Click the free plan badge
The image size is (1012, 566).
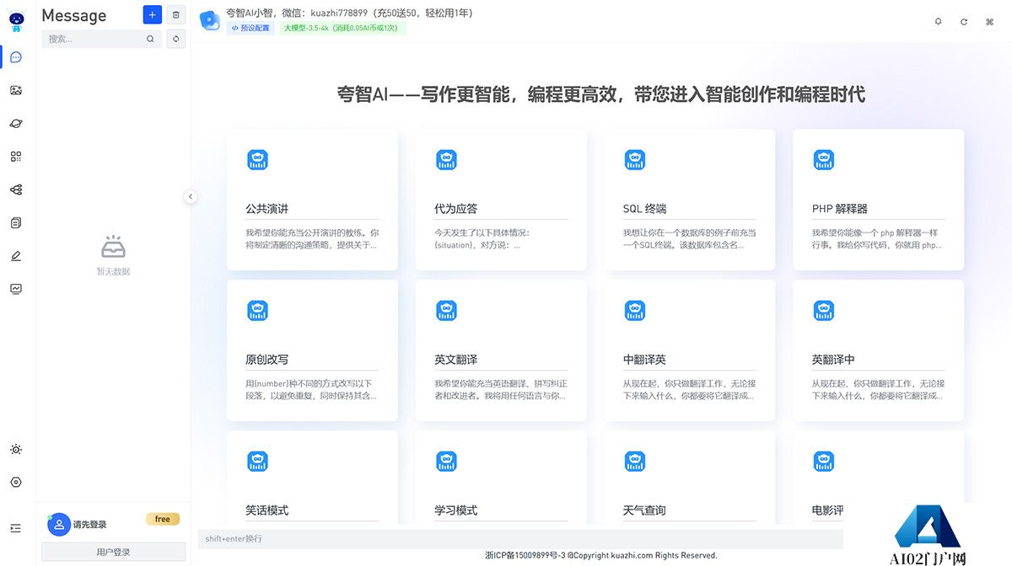point(163,519)
